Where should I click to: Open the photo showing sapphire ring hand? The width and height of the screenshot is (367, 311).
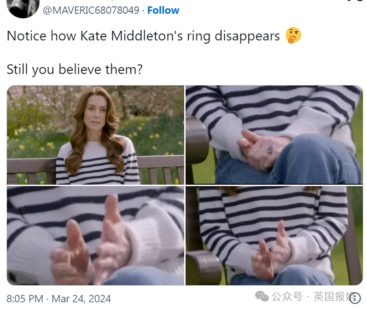click(x=274, y=135)
